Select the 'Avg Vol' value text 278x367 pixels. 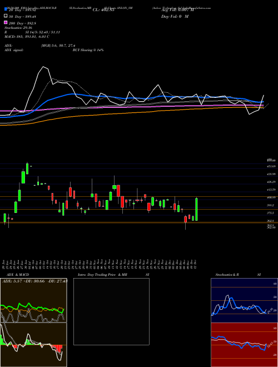pos(177,10)
